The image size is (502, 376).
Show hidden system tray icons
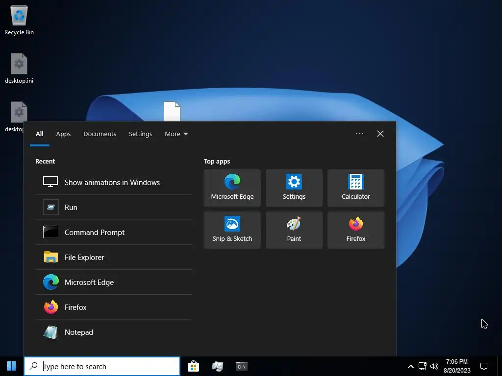click(x=410, y=366)
